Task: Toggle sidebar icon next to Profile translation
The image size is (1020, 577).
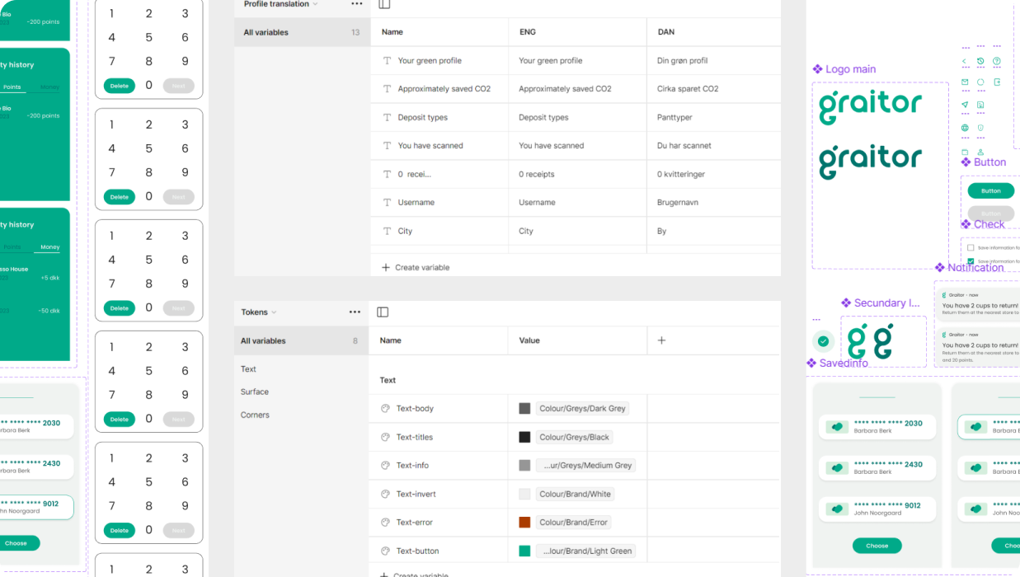Action: [x=384, y=4]
